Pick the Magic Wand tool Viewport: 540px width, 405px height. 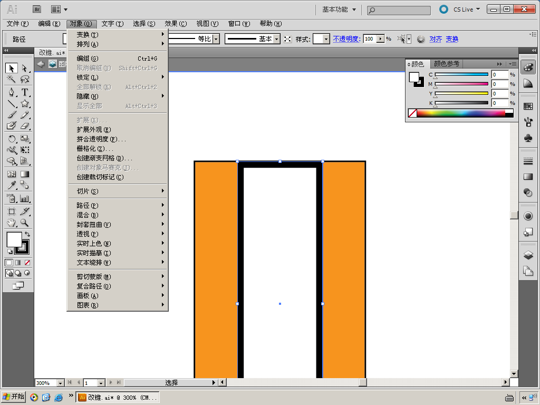[12, 79]
